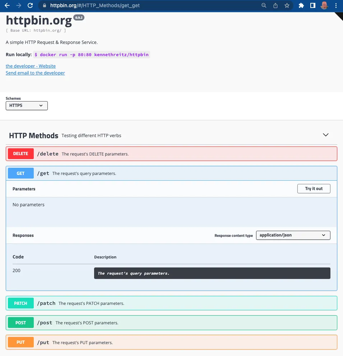The height and width of the screenshot is (356, 343).
Task: Open the developer - Website link
Action: coord(31,66)
